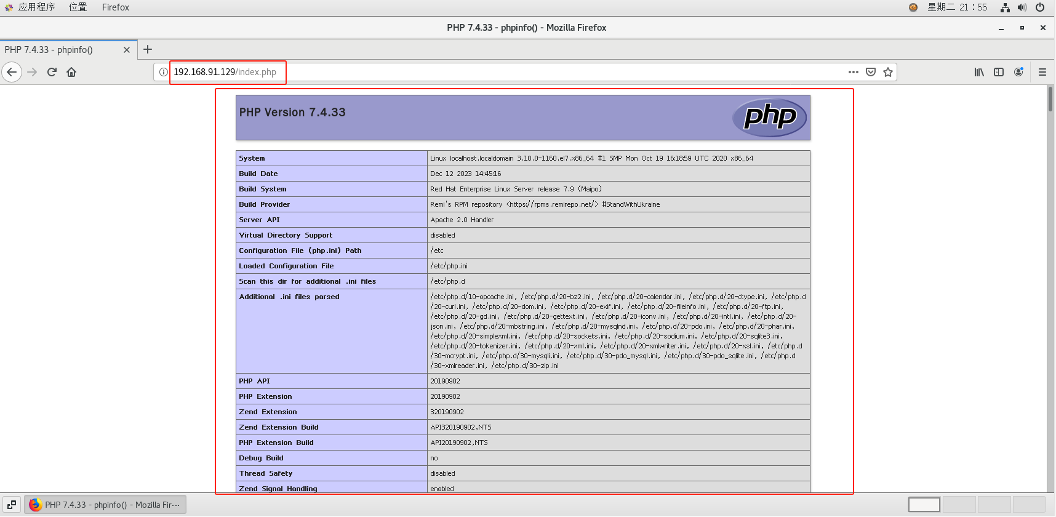Click the 'API20190902,NTS' value

459,443
